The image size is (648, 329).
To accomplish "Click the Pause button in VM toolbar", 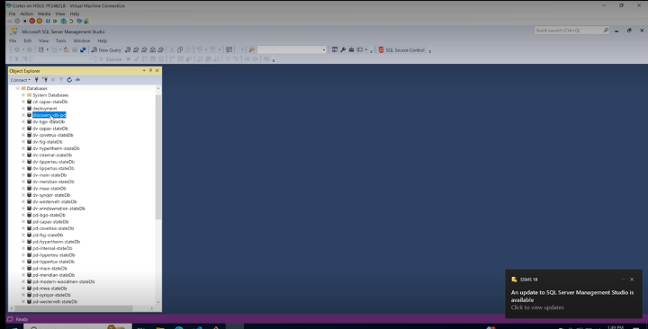I will tap(48, 21).
